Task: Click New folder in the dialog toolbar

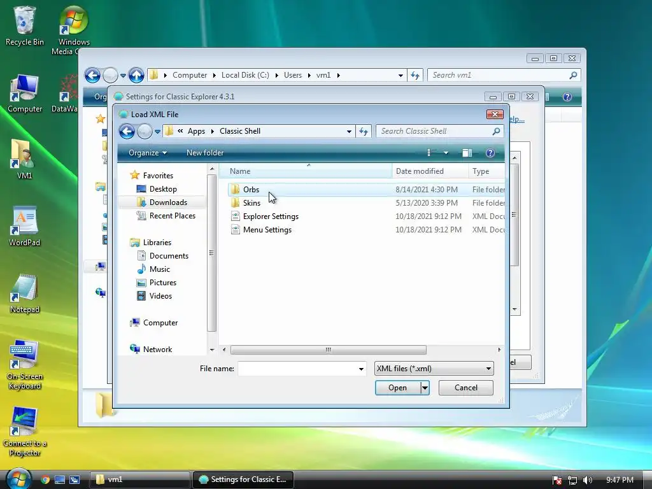Action: [205, 153]
